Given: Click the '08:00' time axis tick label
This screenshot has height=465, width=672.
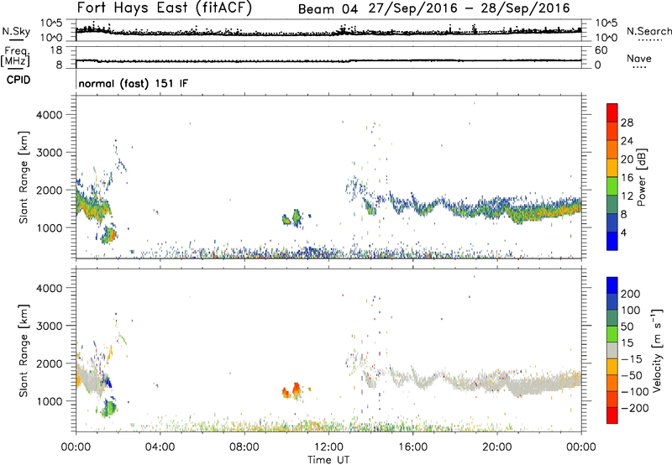Looking at the screenshot, I should 244,447.
